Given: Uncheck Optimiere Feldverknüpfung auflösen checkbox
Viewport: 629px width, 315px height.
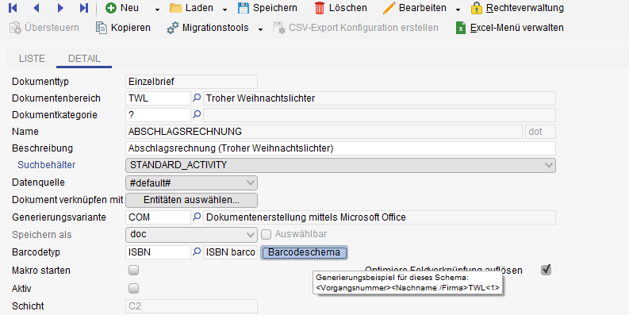Looking at the screenshot, I should pos(546,270).
